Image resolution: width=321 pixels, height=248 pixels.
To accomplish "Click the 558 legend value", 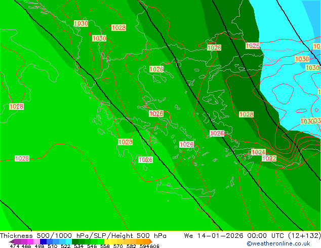I will [105, 246].
